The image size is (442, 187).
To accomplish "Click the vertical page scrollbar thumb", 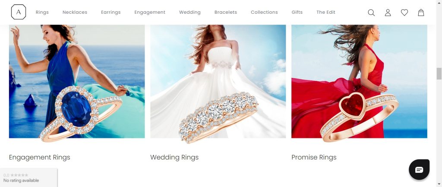I will pyautogui.click(x=439, y=74).
